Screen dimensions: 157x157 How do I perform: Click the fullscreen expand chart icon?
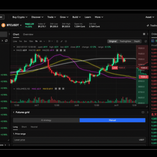click(146, 41)
